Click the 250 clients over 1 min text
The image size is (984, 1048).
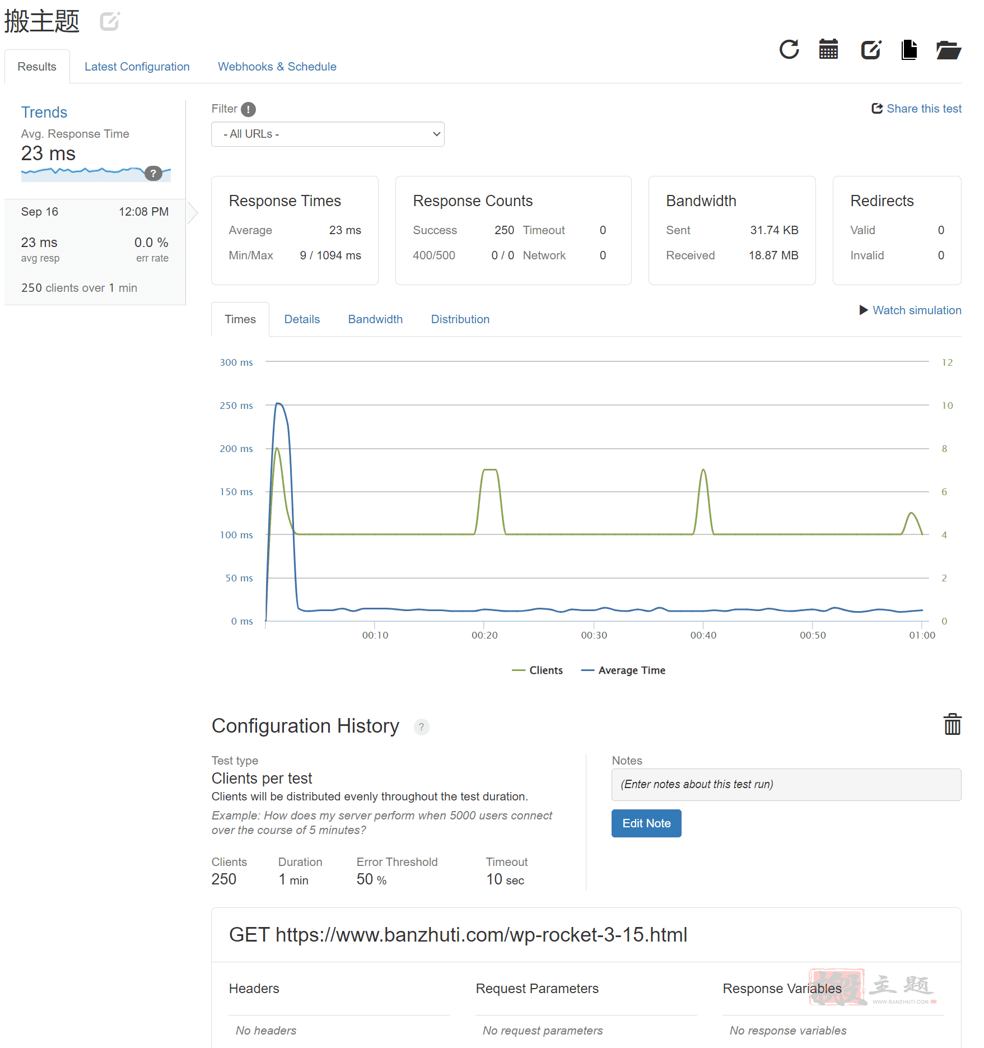coord(79,288)
